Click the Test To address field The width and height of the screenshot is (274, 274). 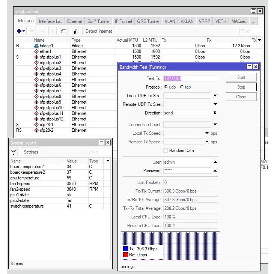point(190,78)
